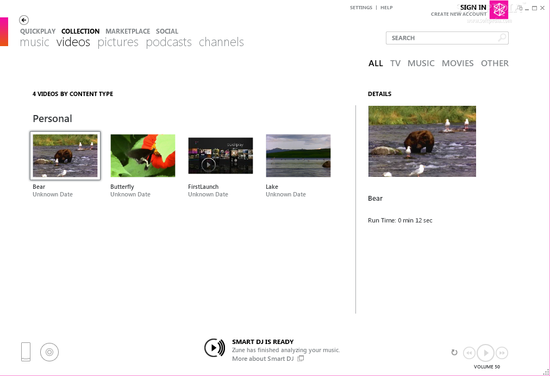Open the MARKETPLACE section
The image size is (550, 376).
[x=128, y=31]
